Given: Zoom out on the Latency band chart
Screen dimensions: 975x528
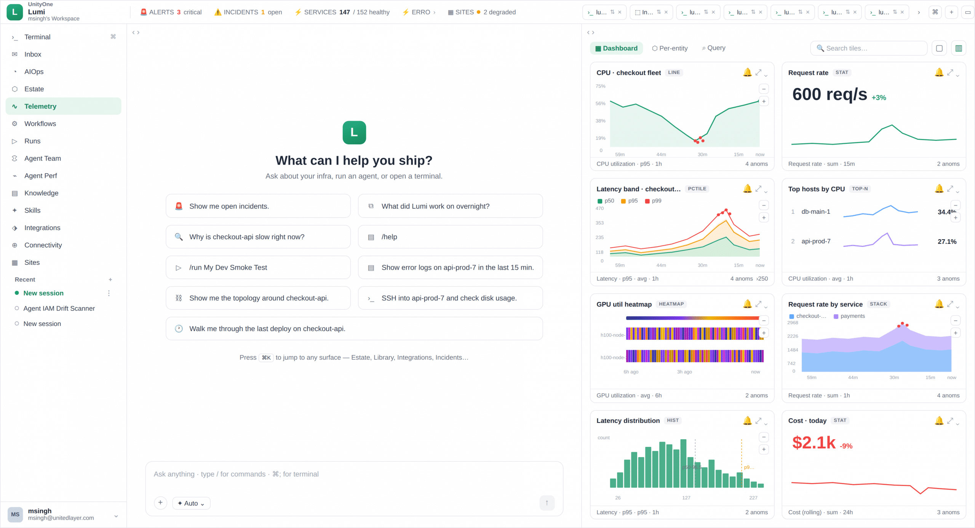Looking at the screenshot, I should click(x=764, y=205).
